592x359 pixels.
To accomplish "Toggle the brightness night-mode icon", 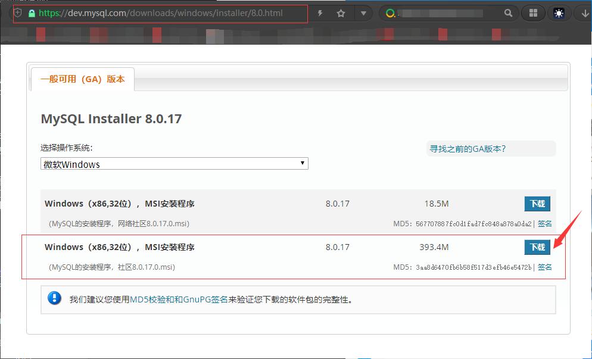I will (559, 13).
